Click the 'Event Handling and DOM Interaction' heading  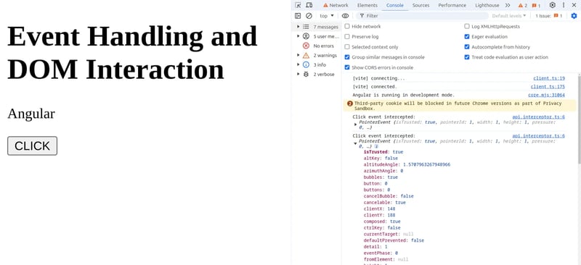132,52
